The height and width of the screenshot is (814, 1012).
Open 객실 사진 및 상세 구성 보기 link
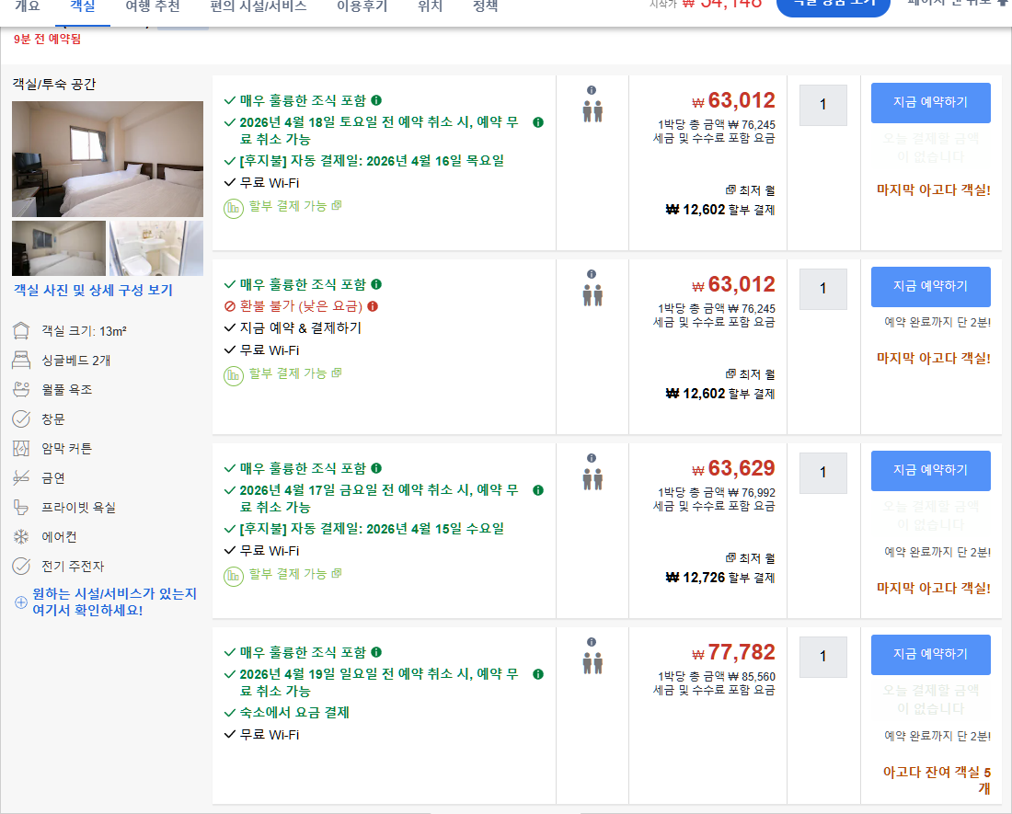pyautogui.click(x=93, y=291)
